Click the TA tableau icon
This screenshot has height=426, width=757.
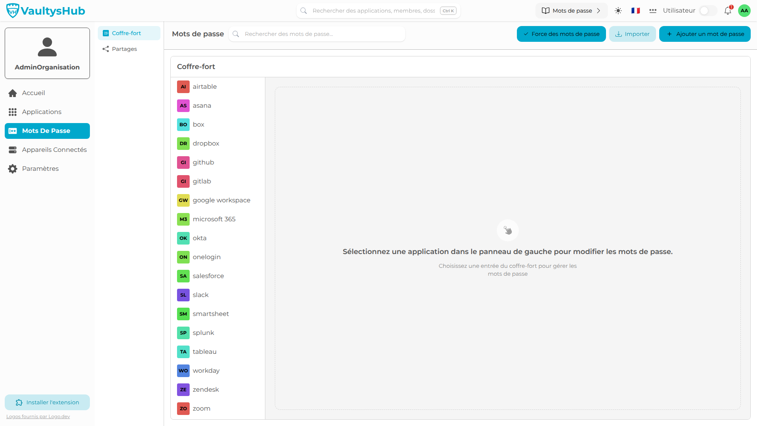(183, 352)
